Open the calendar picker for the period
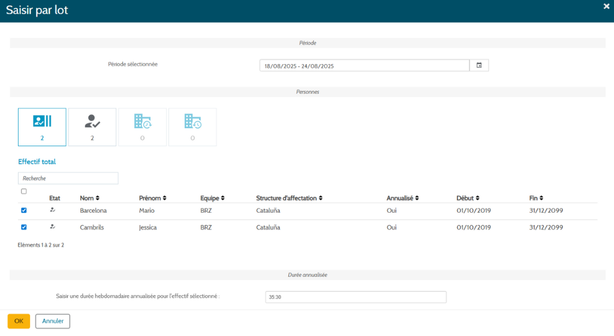 point(479,65)
